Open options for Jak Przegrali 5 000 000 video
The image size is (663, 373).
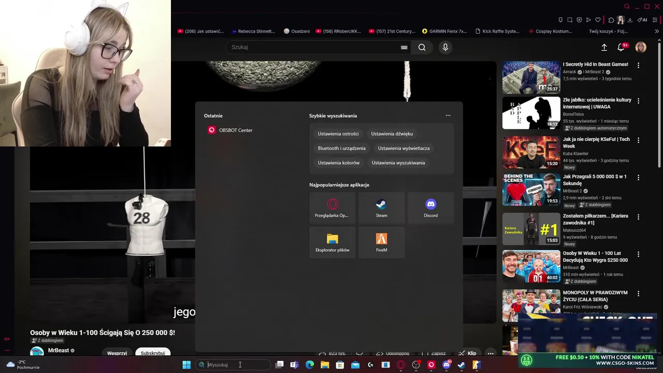point(638,177)
